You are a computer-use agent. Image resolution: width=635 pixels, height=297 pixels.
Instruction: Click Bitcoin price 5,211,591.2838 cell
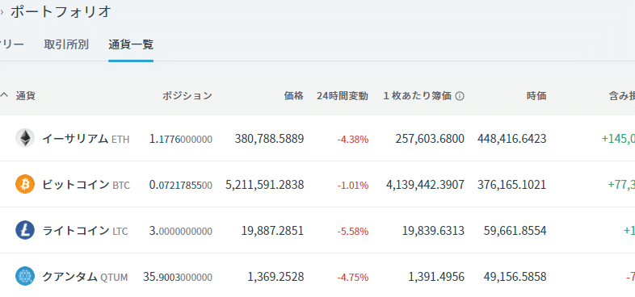[265, 185]
